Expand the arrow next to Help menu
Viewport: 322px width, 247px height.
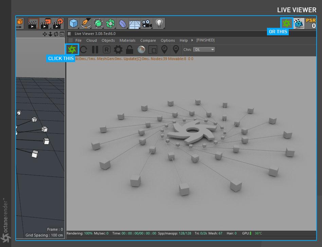click(x=192, y=40)
